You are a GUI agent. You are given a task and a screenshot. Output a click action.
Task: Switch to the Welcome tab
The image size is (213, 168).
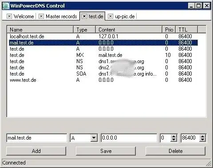click(x=24, y=16)
